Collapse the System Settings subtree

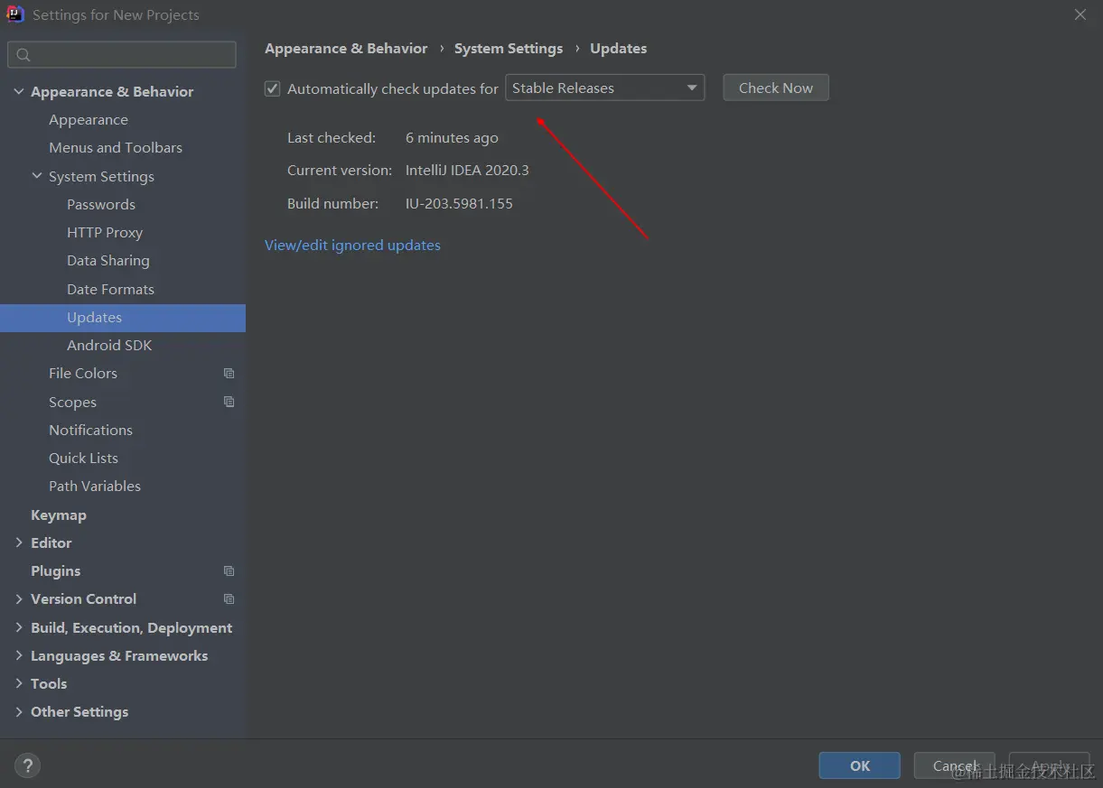[37, 176]
